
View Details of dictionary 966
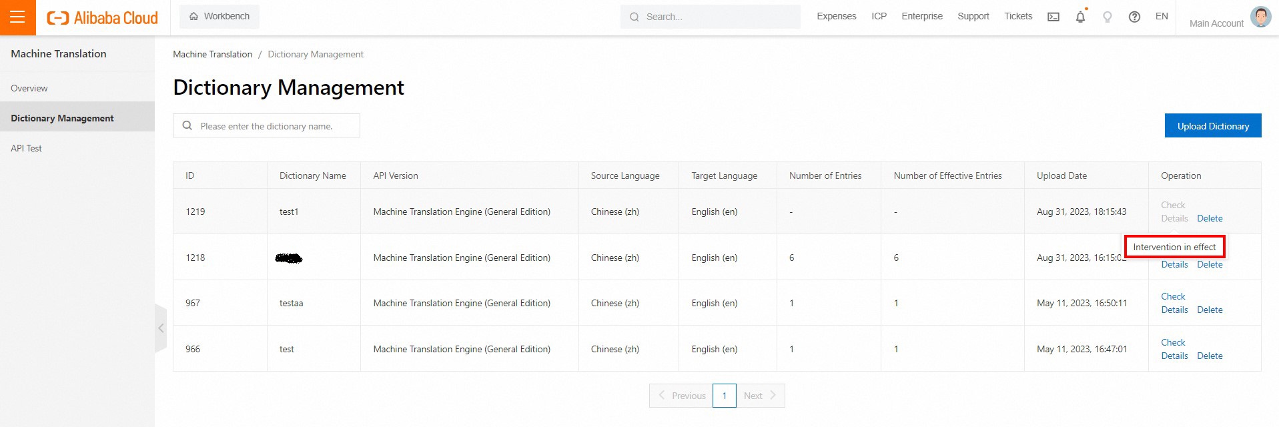pyautogui.click(x=1174, y=356)
